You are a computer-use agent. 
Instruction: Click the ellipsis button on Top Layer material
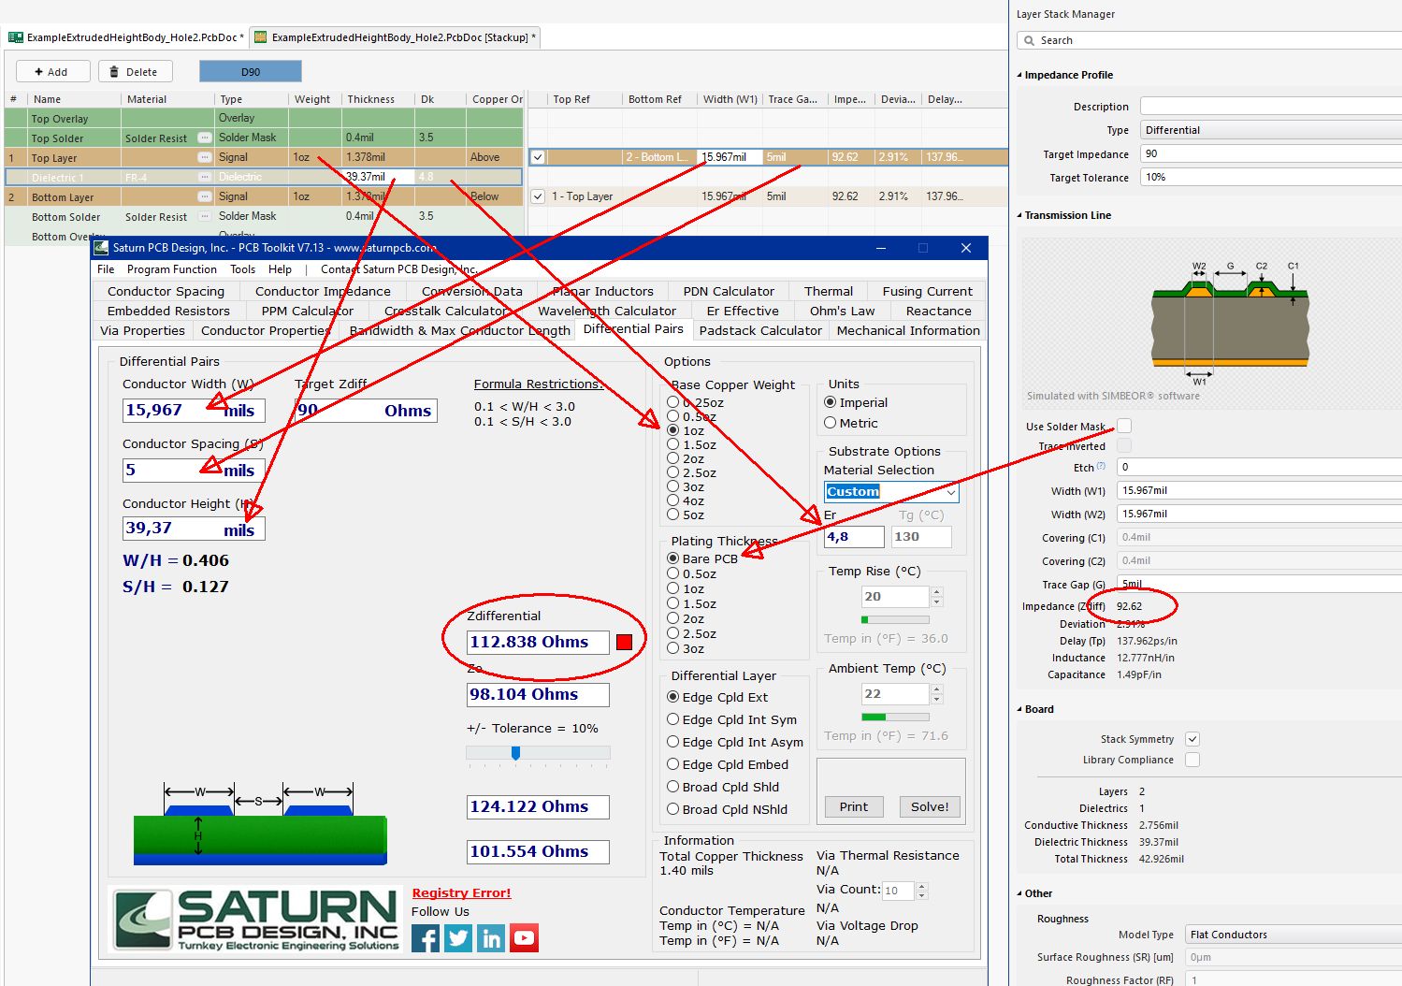click(x=204, y=157)
